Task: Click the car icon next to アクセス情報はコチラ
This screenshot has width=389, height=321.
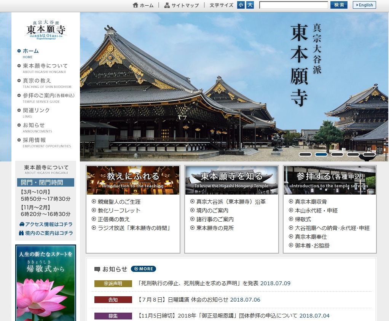Action: point(22,224)
